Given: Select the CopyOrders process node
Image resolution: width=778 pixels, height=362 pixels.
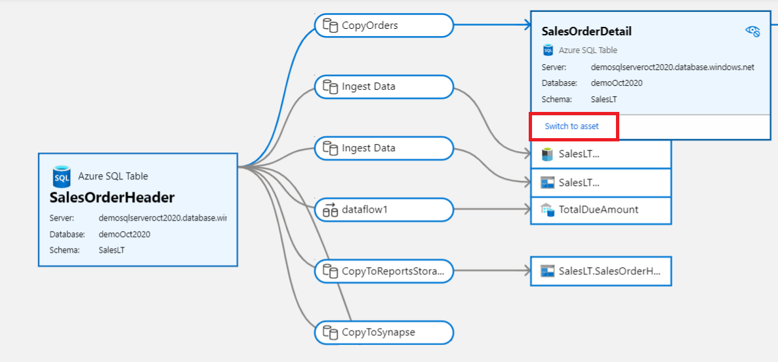Looking at the screenshot, I should point(384,26).
